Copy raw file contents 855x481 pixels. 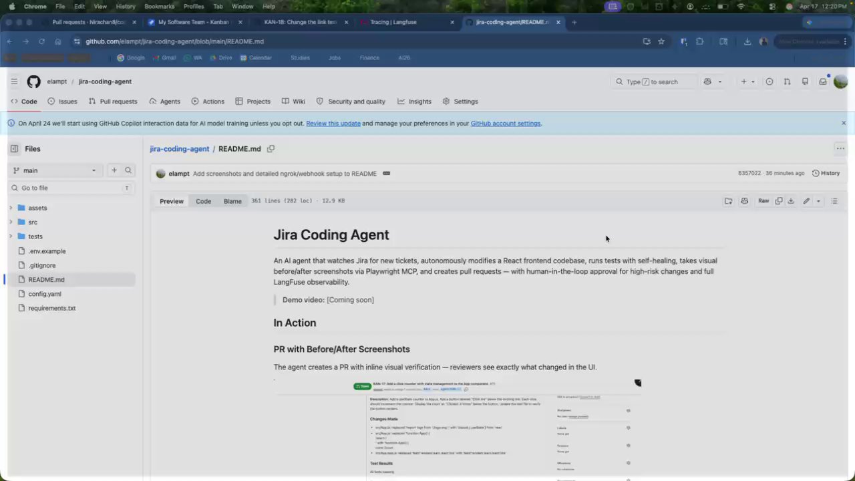pyautogui.click(x=779, y=201)
